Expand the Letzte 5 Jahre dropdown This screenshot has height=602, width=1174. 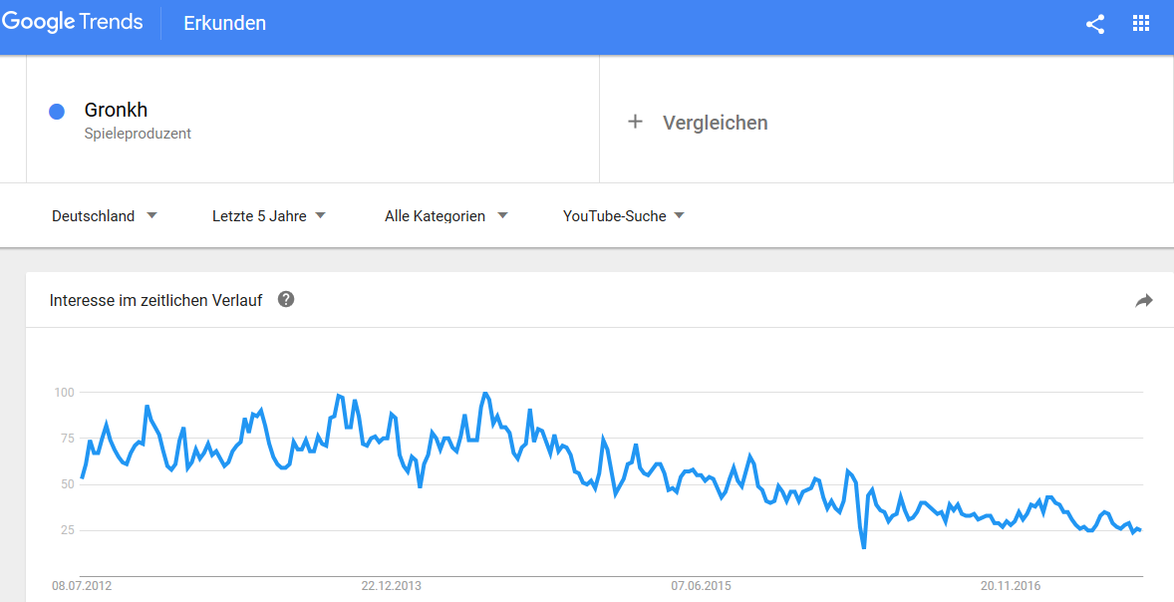click(269, 215)
